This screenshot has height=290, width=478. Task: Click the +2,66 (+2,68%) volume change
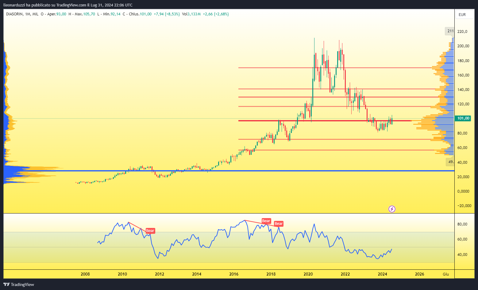tap(216, 14)
